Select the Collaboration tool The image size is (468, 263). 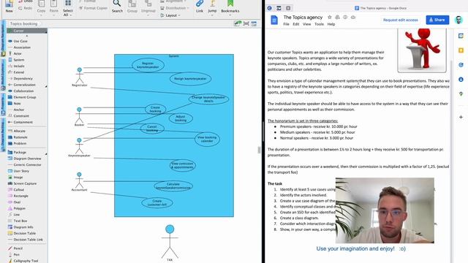tap(23, 91)
